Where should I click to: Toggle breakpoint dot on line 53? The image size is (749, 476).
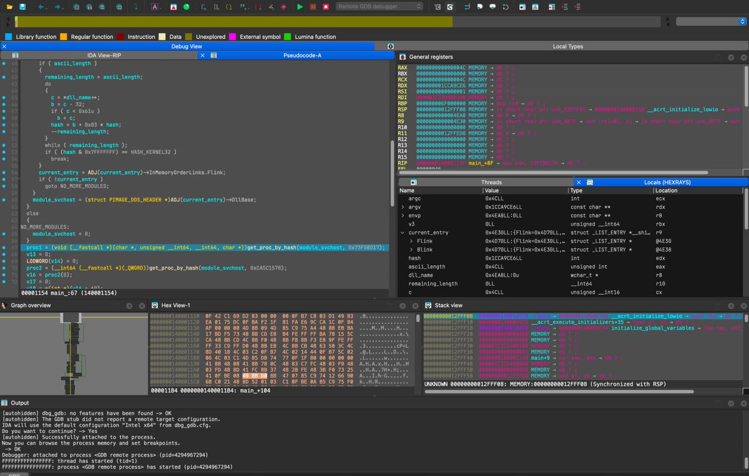coord(4,152)
